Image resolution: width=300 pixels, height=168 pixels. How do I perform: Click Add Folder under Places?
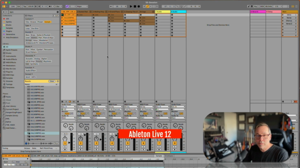[x=11, y=128]
